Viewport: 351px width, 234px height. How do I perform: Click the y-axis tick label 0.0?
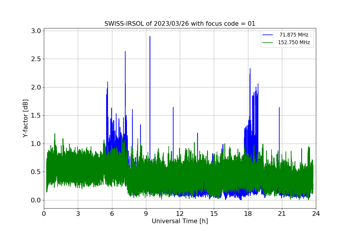click(x=35, y=200)
